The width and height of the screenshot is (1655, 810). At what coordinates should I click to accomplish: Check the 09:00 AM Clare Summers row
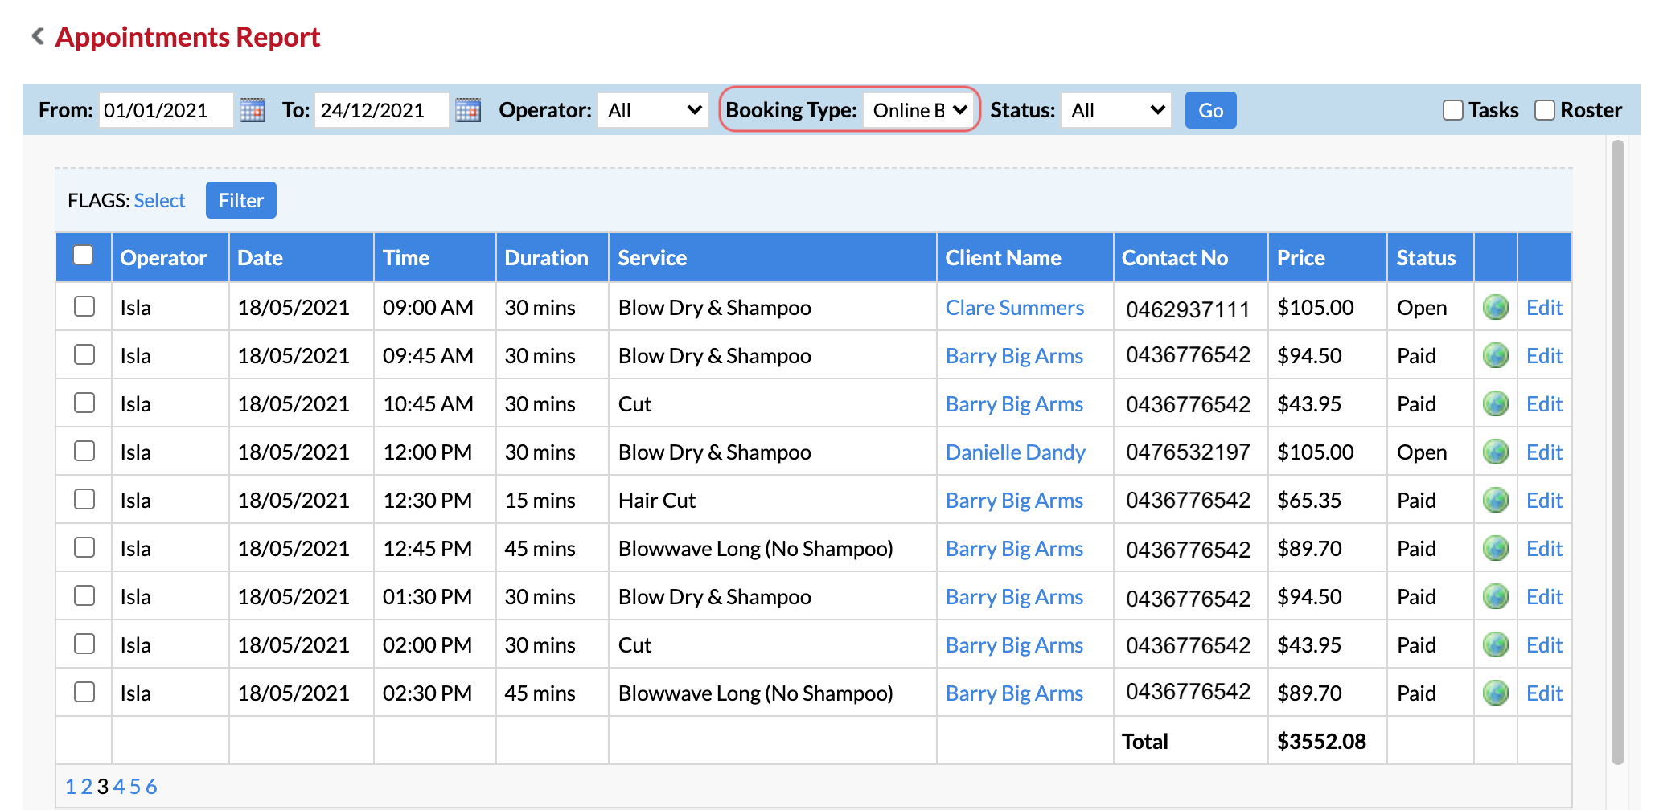point(84,306)
